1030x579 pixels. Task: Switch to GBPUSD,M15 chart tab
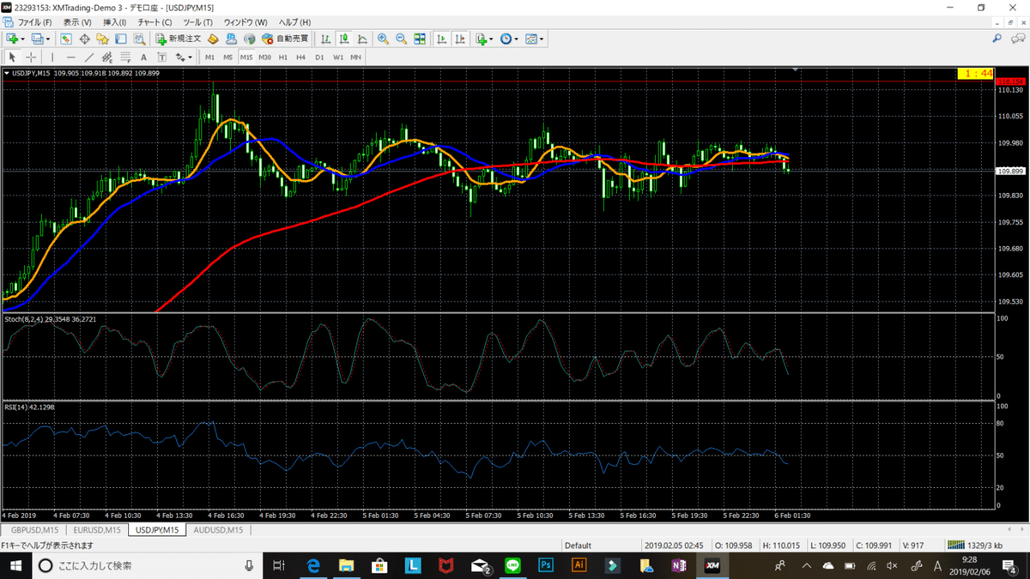point(33,530)
